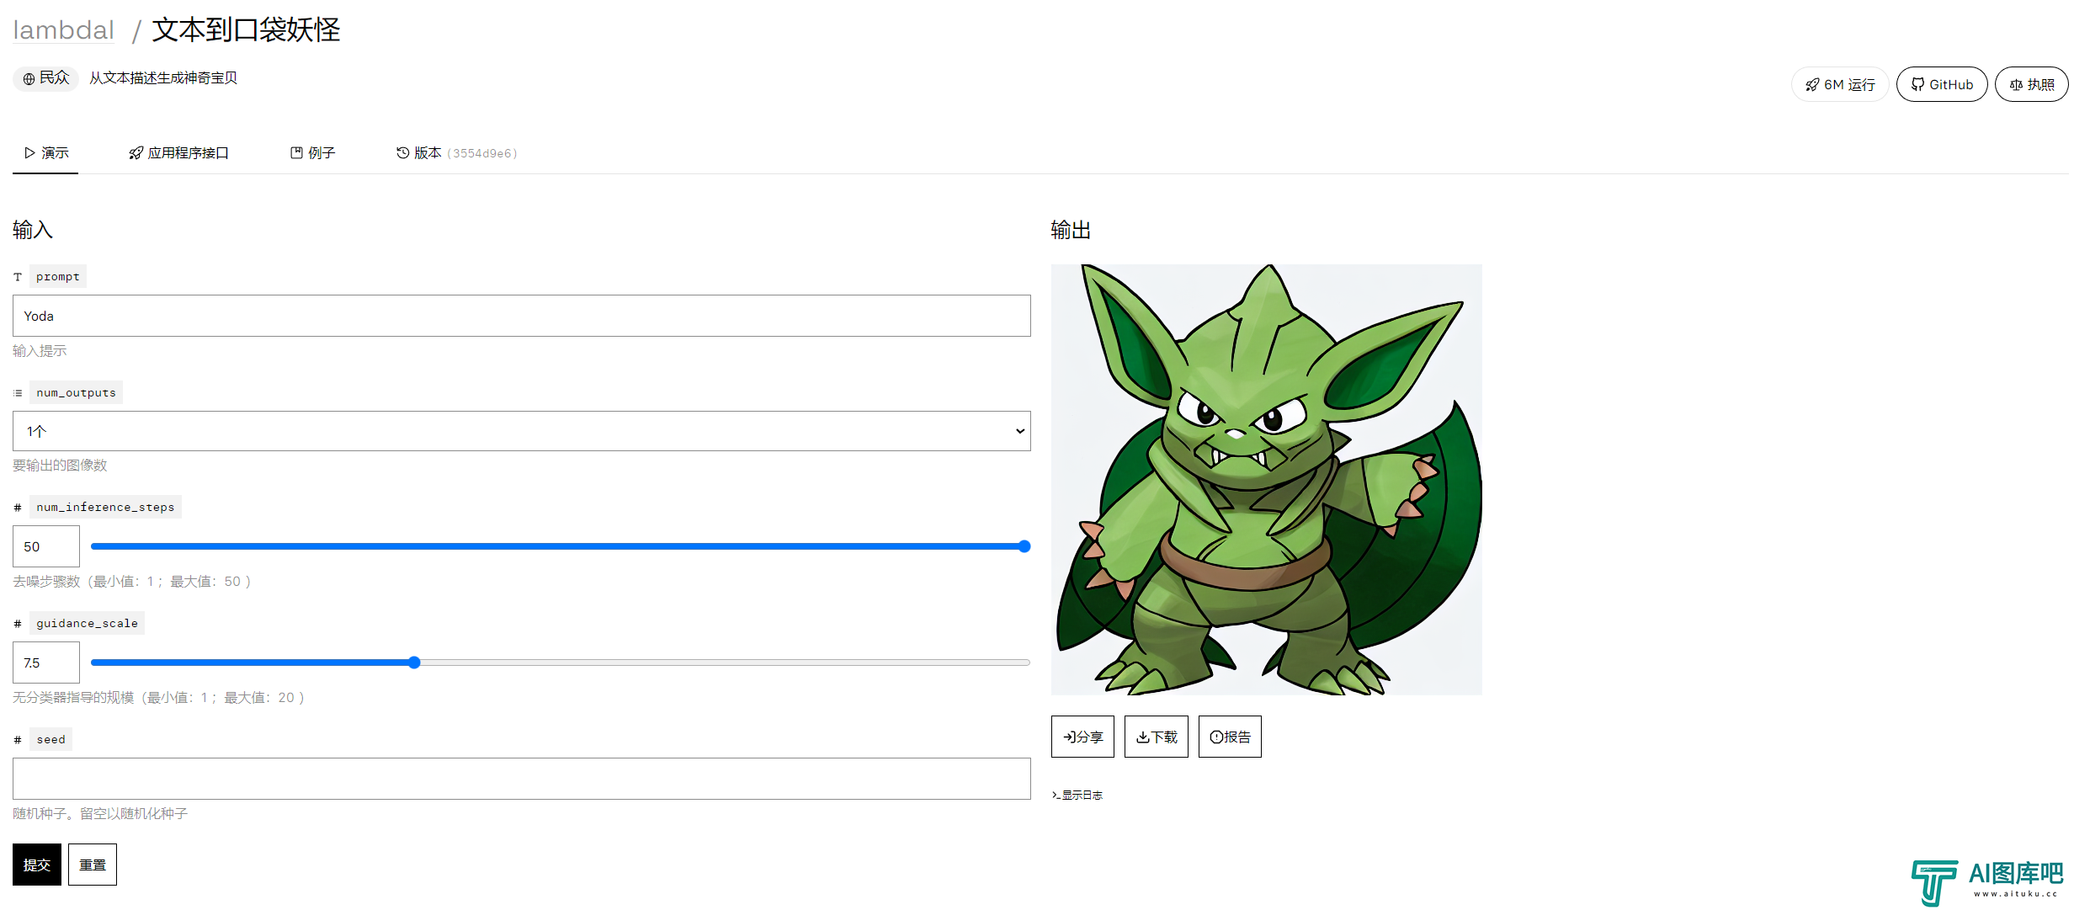Click the seed field label

coord(51,739)
